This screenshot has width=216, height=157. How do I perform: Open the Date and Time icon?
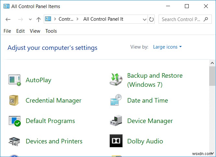116,101
